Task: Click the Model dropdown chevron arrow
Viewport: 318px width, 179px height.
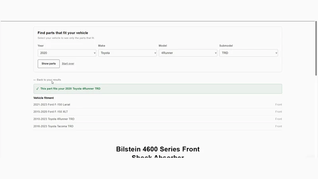Action: click(215, 53)
